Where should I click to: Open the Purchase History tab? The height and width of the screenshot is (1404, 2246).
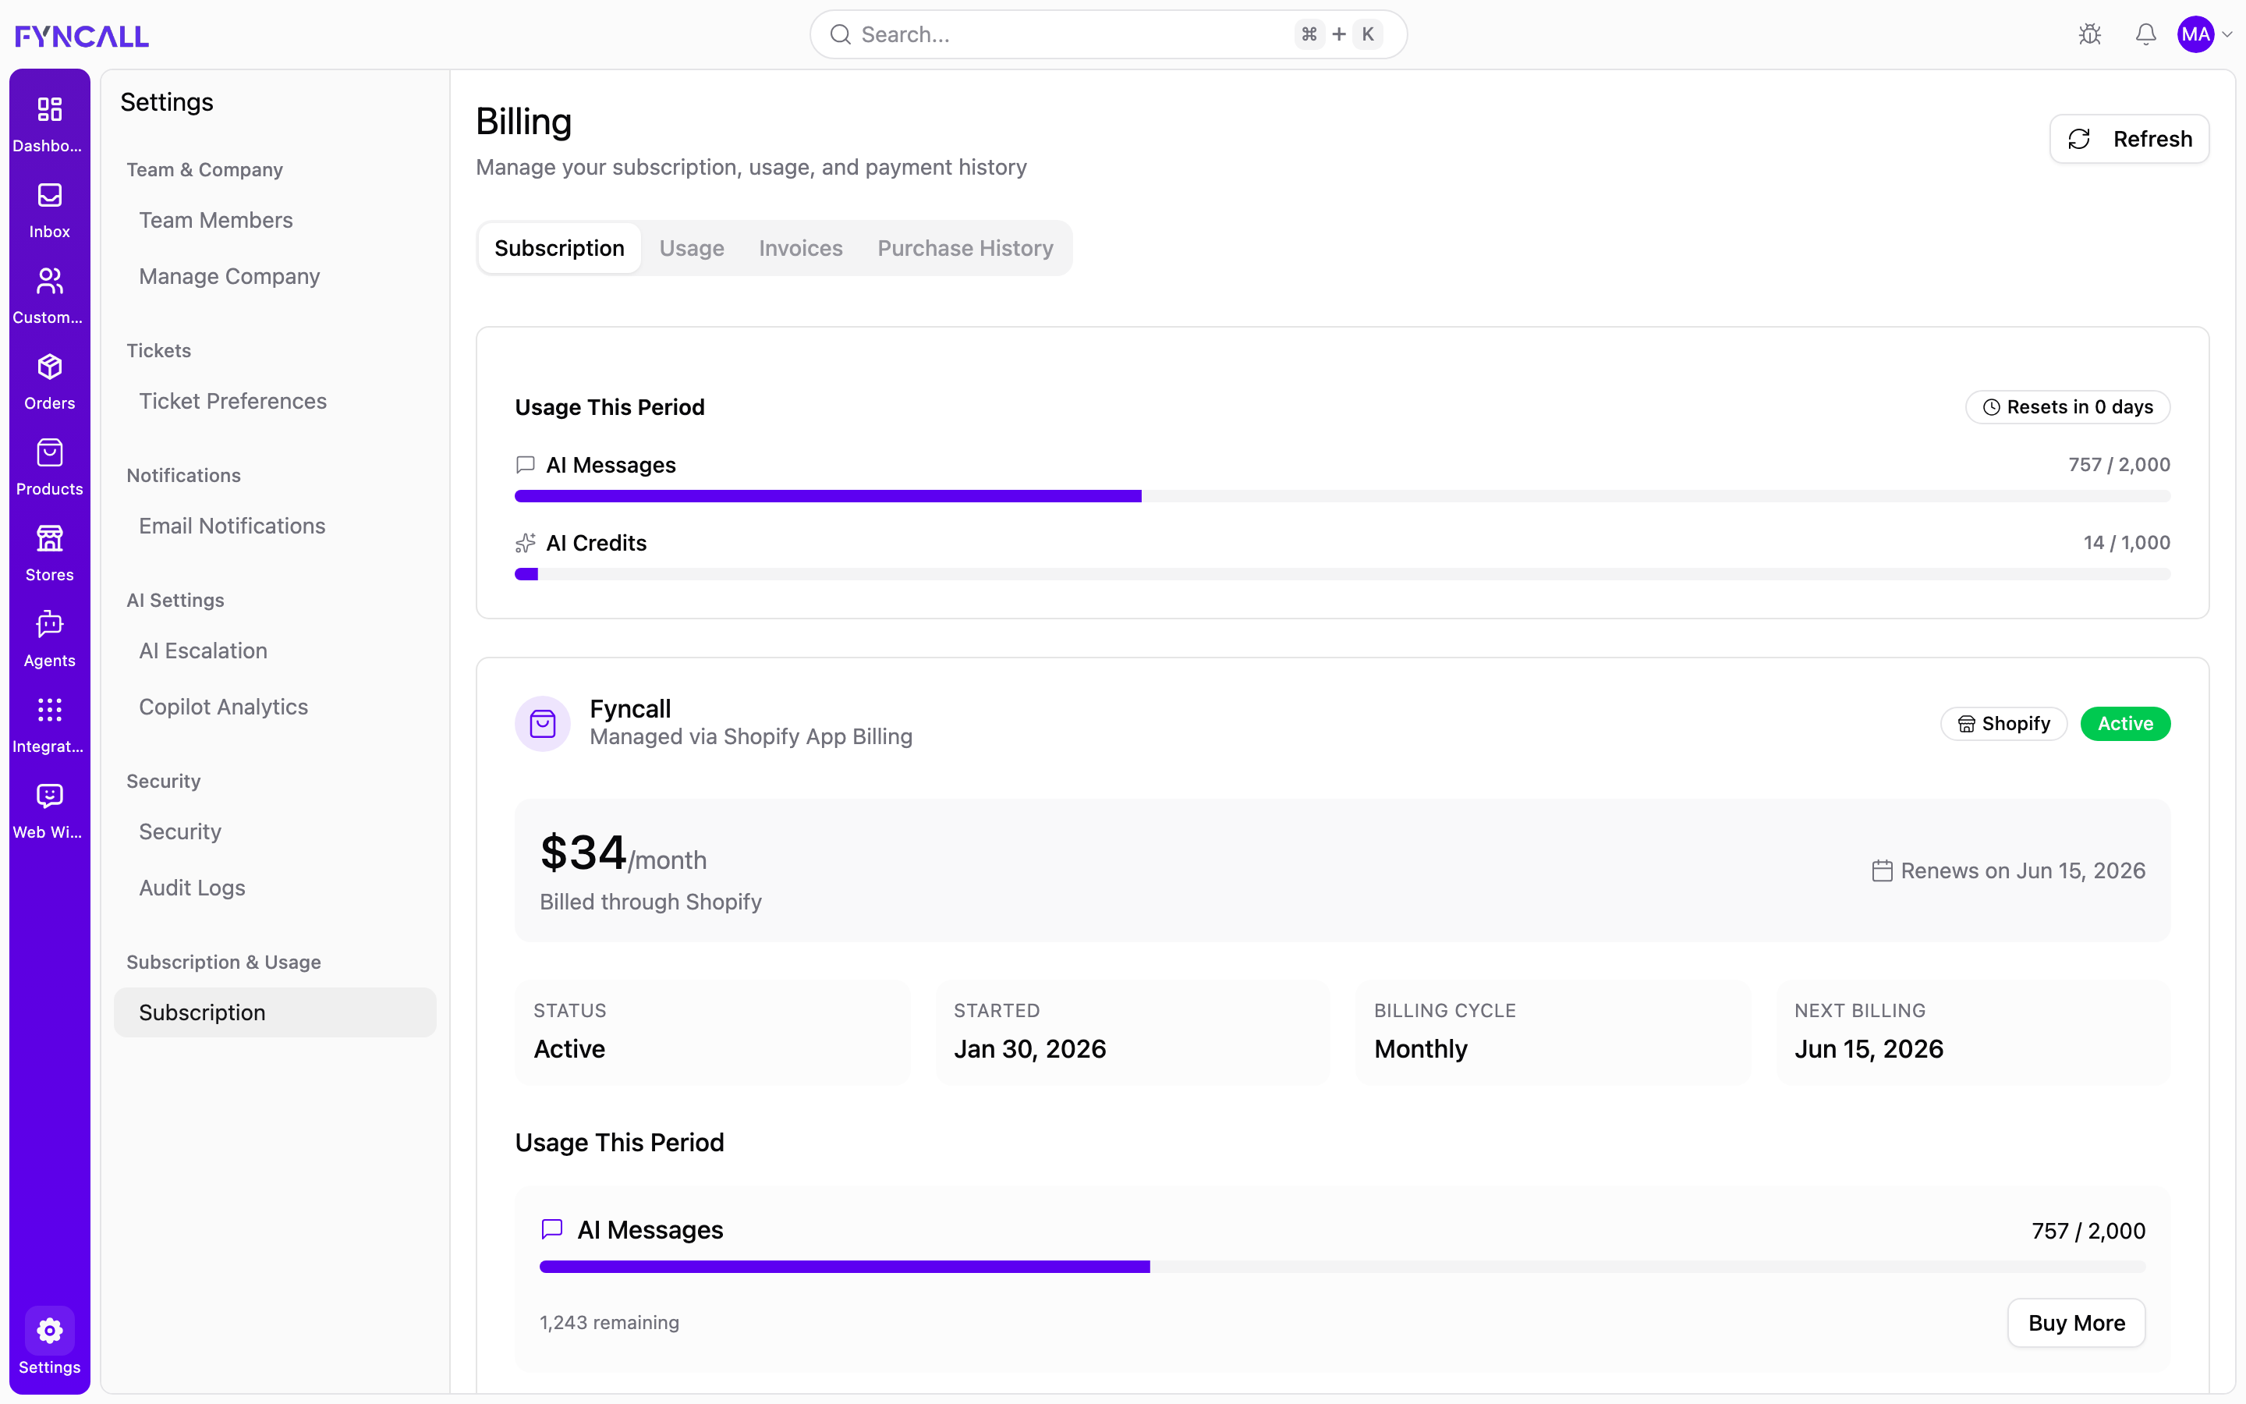[965, 248]
